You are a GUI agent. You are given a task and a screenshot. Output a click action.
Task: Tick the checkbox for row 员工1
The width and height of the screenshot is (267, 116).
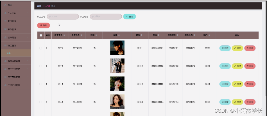(40, 48)
